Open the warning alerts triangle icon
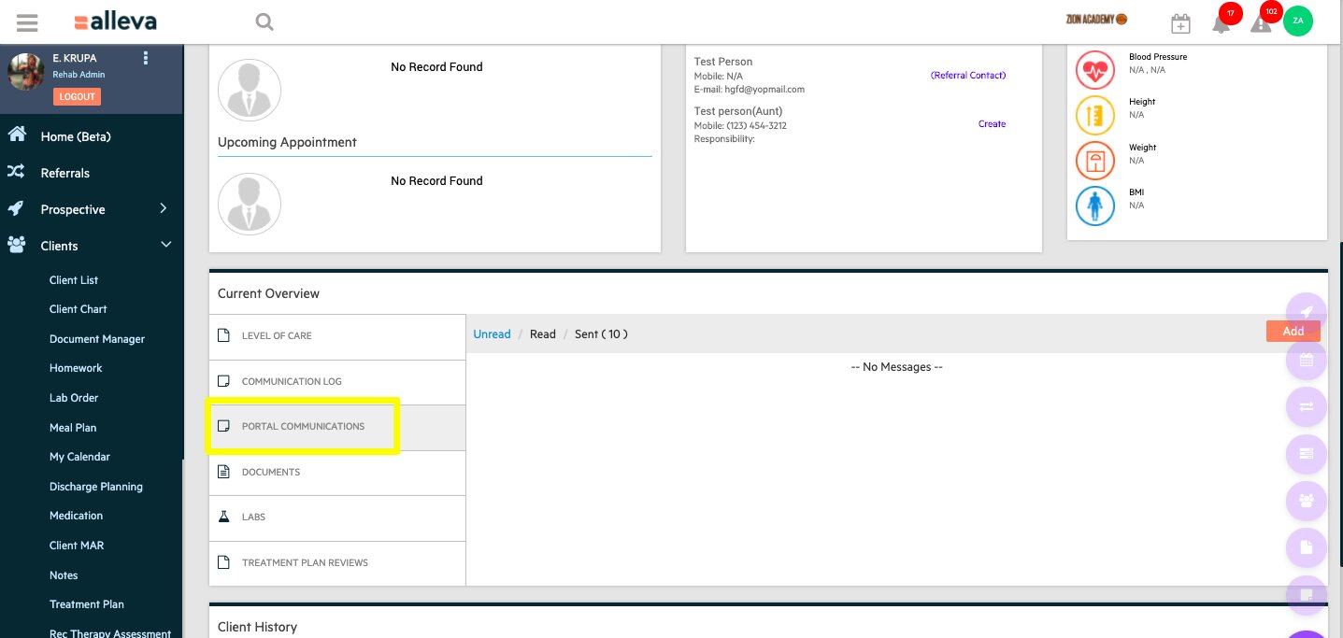 tap(1261, 24)
